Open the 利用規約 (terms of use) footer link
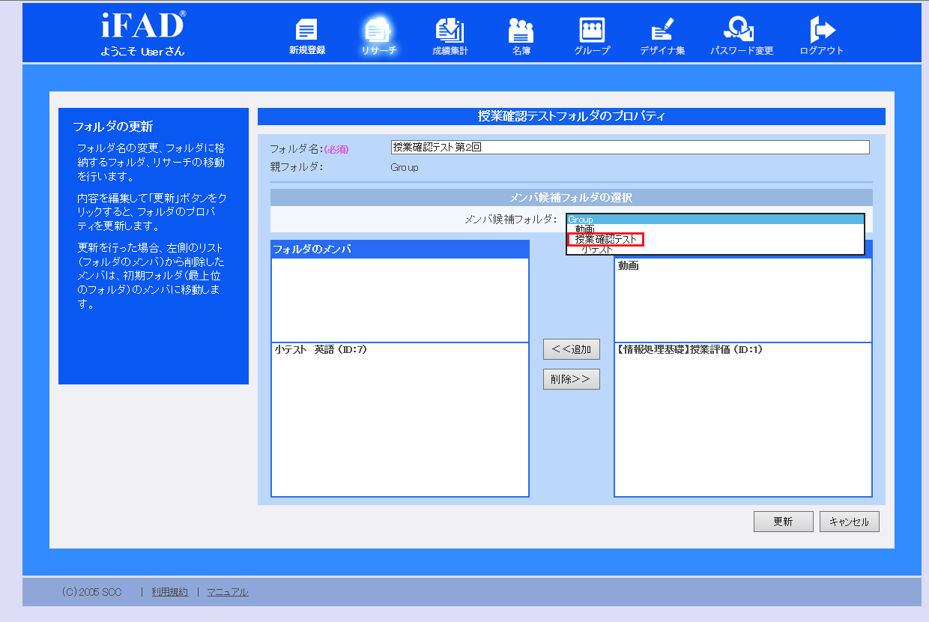The image size is (929, 622). tap(170, 592)
